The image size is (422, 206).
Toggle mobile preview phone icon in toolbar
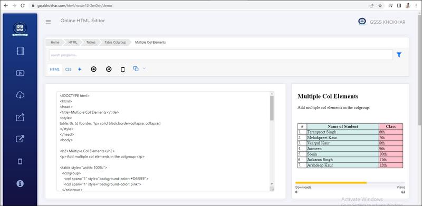tap(123, 70)
